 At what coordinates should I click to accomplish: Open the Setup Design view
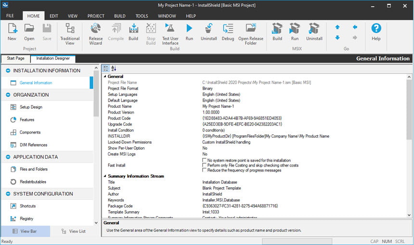pyautogui.click(x=31, y=107)
